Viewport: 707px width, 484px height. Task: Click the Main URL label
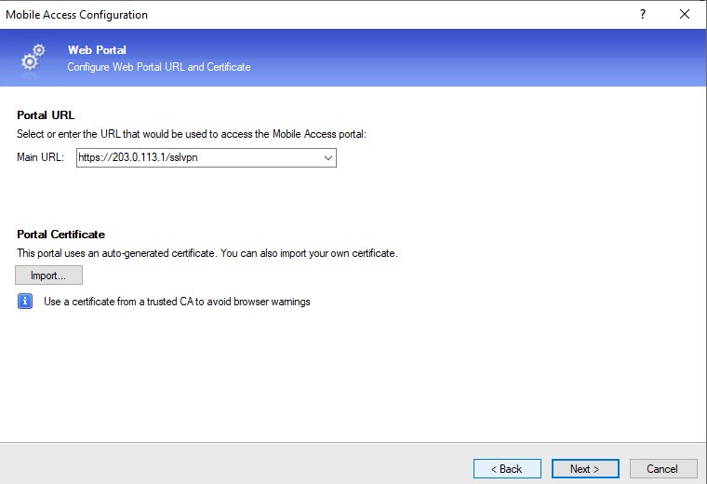tap(41, 158)
